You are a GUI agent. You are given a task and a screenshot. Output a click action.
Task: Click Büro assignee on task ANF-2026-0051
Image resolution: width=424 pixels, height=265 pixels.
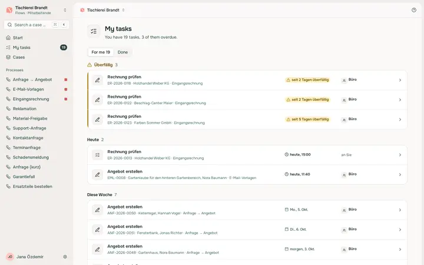pyautogui.click(x=349, y=229)
